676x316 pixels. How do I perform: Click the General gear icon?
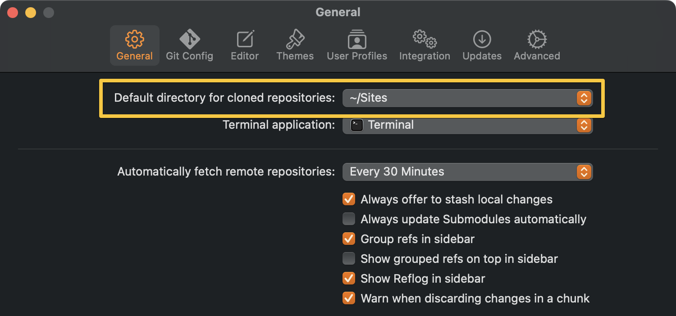pos(134,44)
